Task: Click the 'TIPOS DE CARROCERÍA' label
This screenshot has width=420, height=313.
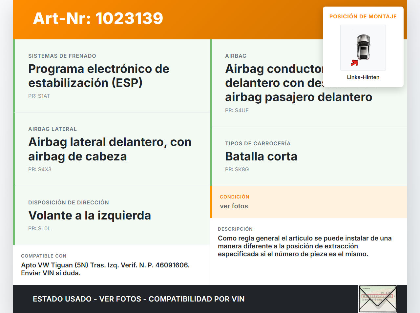Action: [x=258, y=144]
